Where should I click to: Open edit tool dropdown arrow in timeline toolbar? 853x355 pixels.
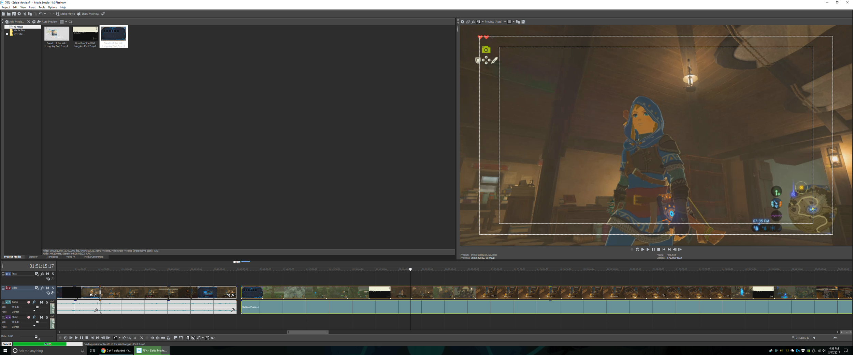119,338
